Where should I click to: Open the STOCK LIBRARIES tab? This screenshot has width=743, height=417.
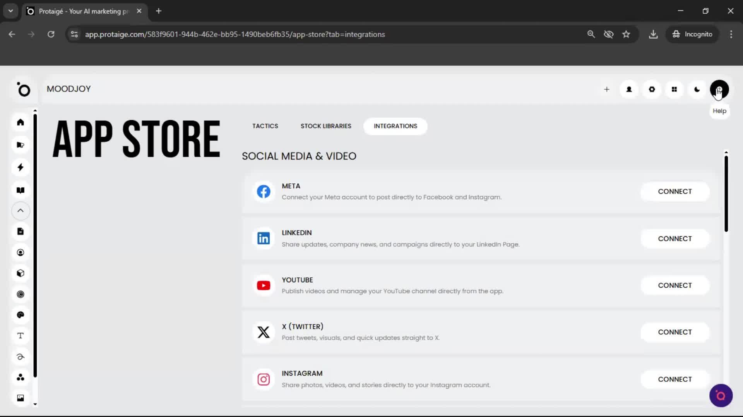325,126
